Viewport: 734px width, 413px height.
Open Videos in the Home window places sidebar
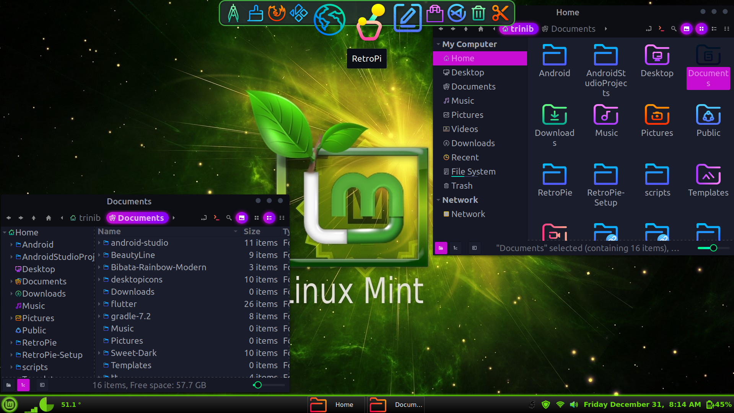pyautogui.click(x=480, y=129)
